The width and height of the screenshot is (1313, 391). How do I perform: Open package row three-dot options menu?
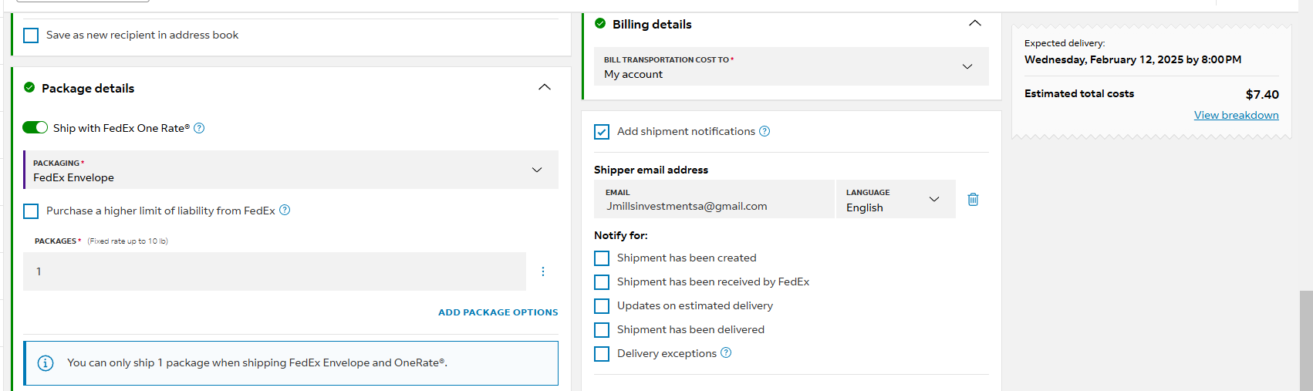tap(543, 271)
